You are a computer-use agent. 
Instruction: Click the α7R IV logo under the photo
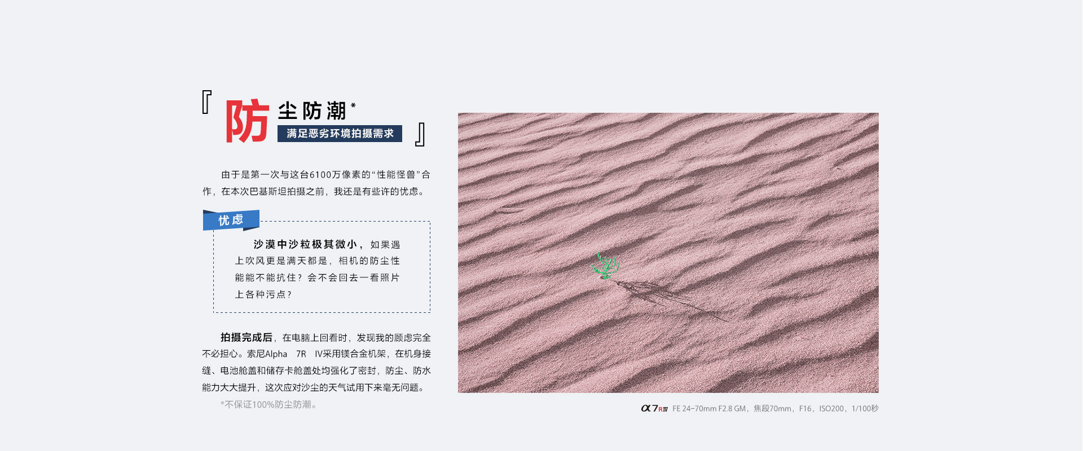(x=654, y=409)
